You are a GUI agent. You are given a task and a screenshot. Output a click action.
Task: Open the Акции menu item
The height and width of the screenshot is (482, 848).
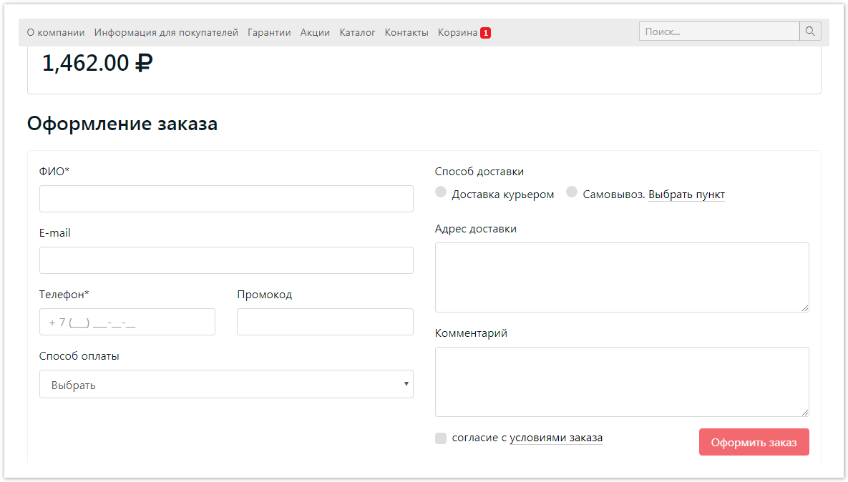click(x=315, y=32)
